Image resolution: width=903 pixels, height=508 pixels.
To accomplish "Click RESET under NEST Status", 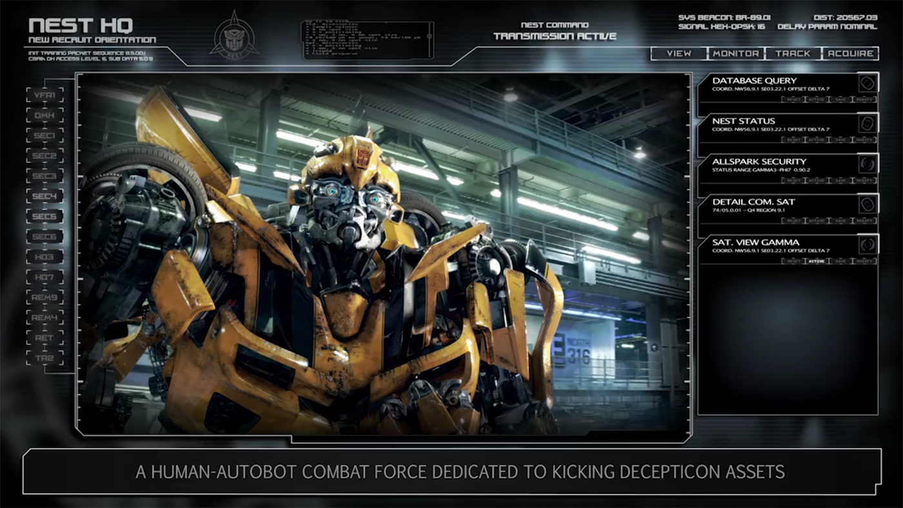I will coord(793,140).
